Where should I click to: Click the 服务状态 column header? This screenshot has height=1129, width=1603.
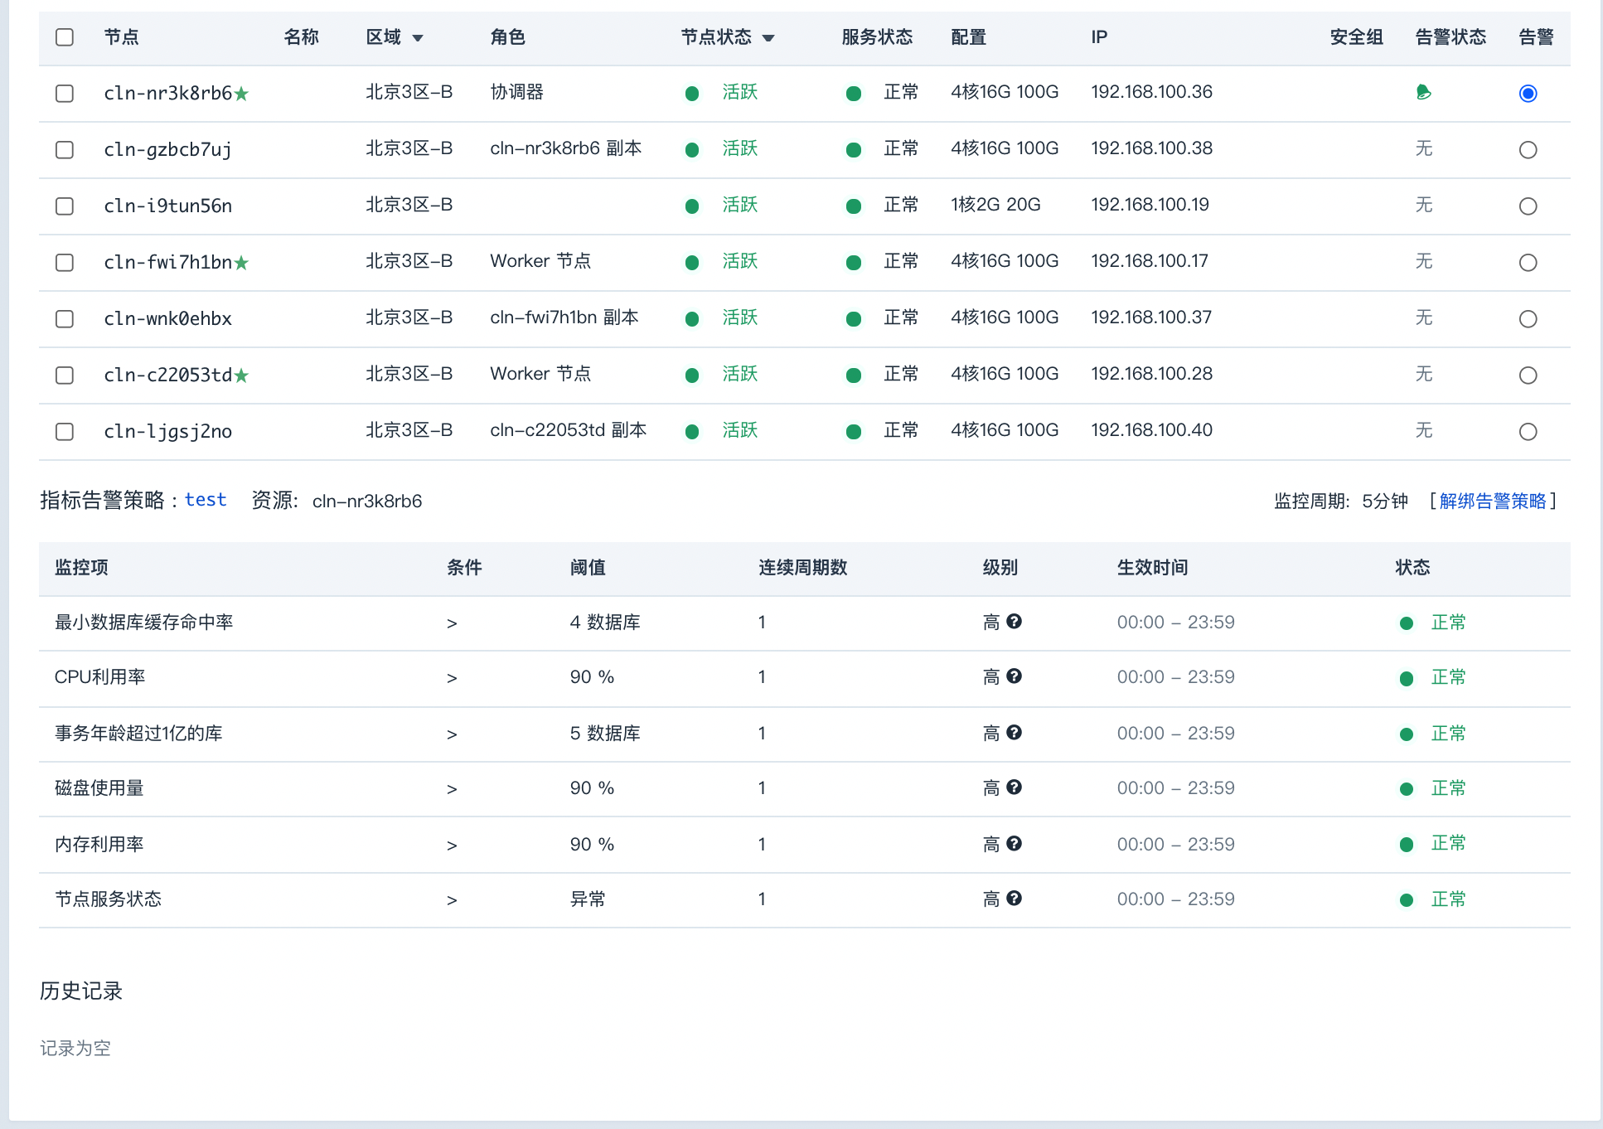pyautogui.click(x=877, y=37)
